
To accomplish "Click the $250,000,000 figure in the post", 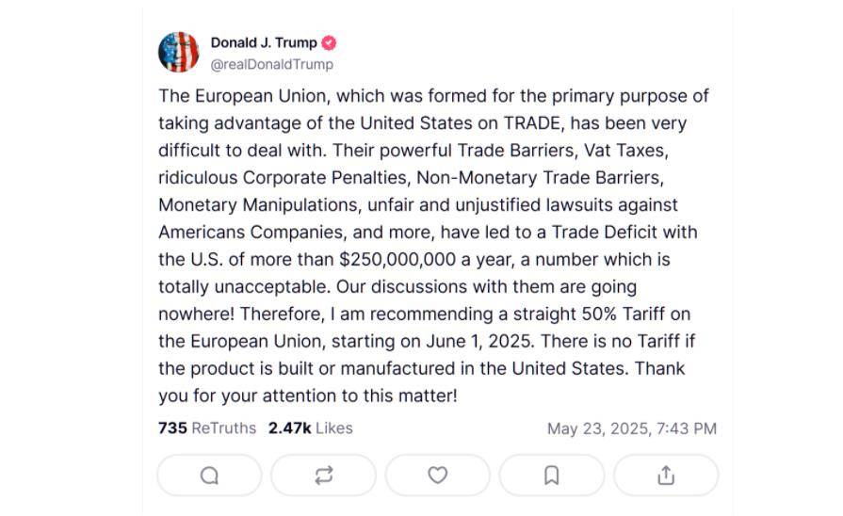I will pyautogui.click(x=397, y=260).
